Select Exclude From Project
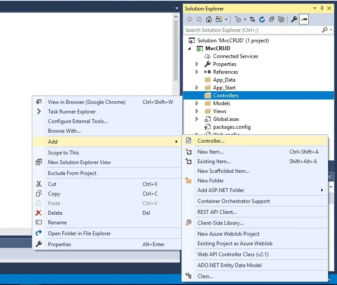Viewport: 337px width, 285px height. click(x=107, y=173)
